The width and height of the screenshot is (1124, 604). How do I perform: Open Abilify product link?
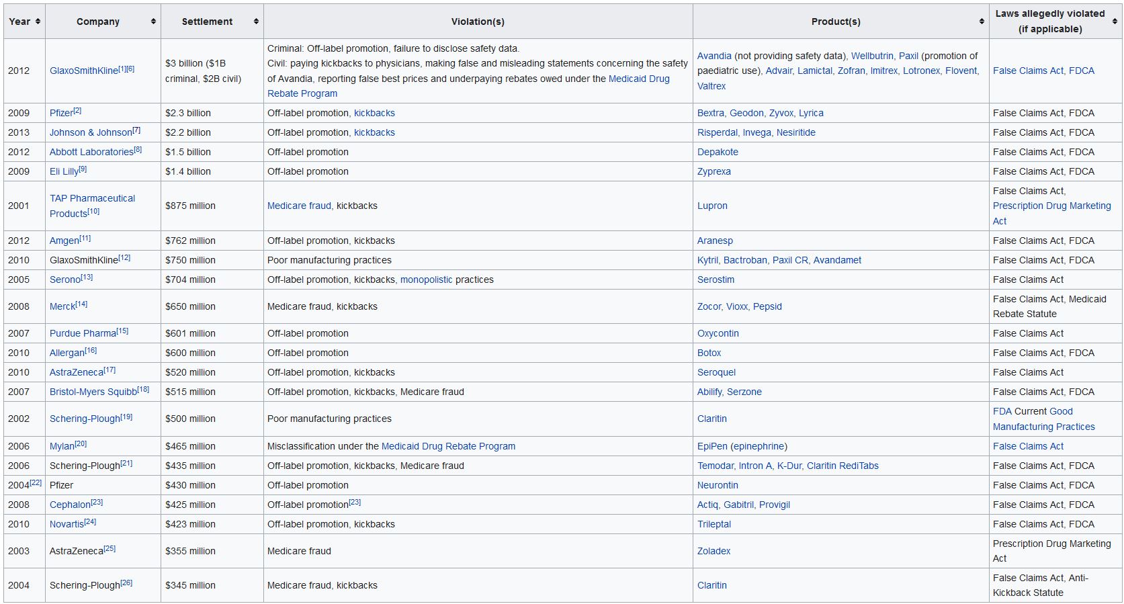[x=709, y=392]
